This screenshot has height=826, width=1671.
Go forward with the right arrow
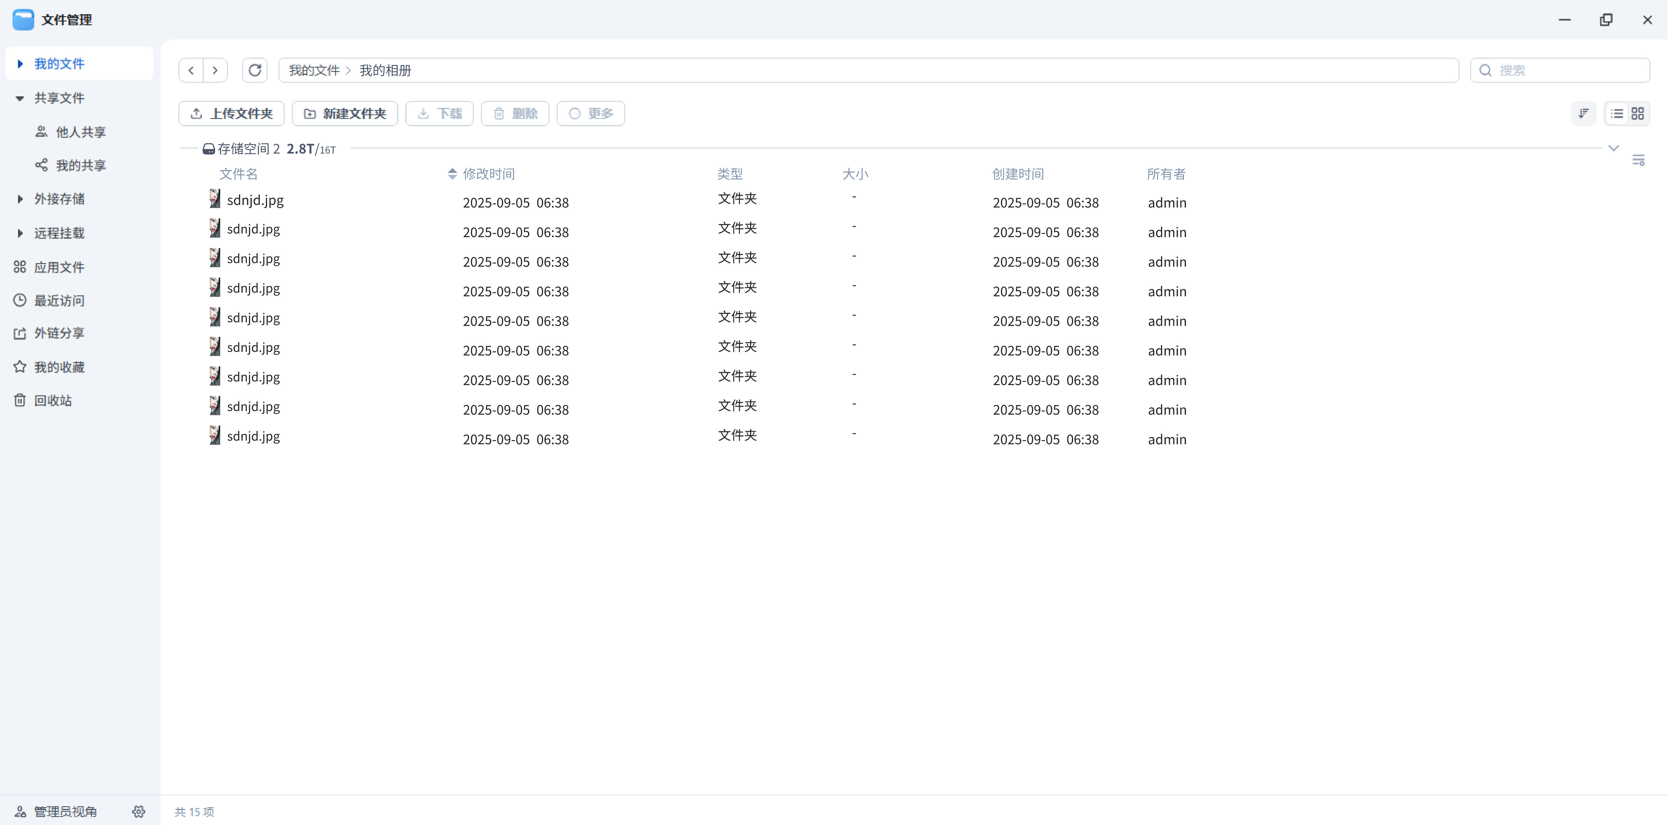[215, 70]
